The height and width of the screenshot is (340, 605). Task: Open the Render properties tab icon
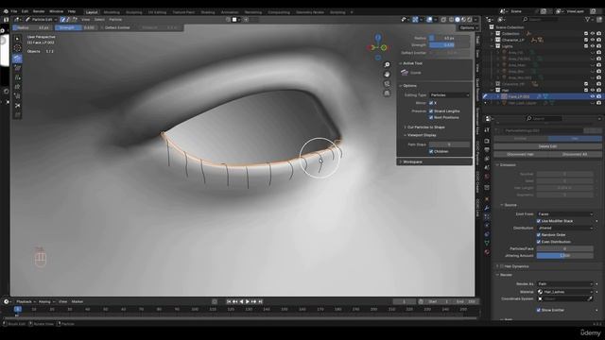(x=487, y=141)
